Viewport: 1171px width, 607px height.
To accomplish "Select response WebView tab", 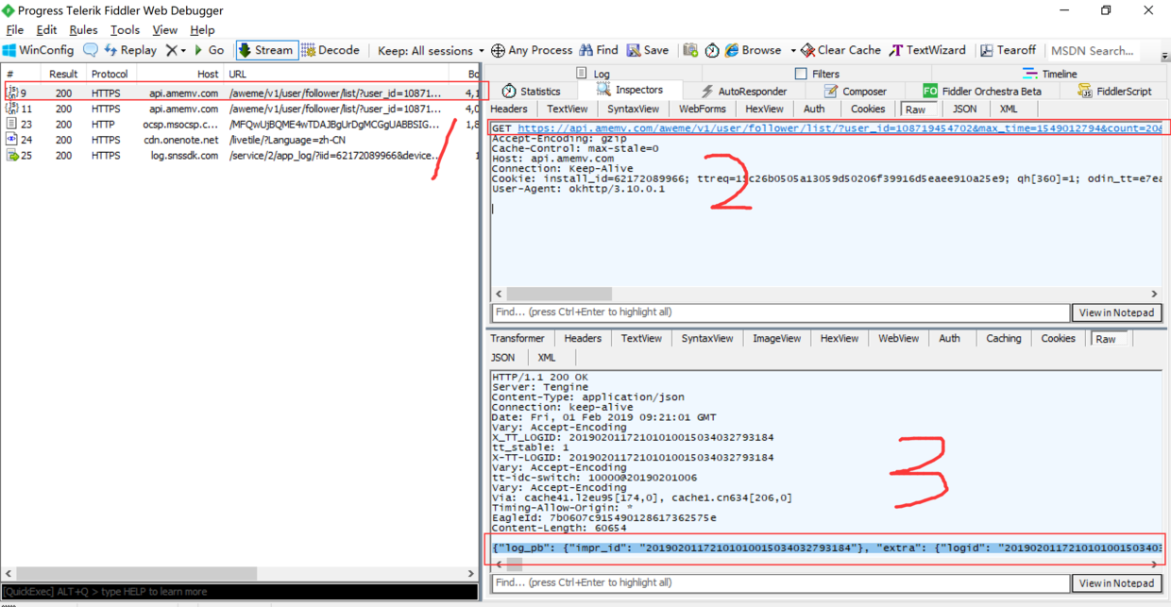I will click(x=898, y=338).
